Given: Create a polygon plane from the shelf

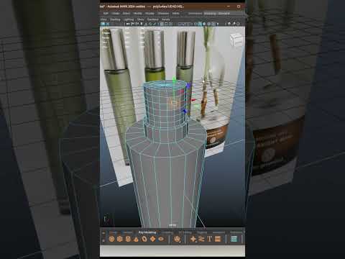Looking at the screenshot, I should [x=152, y=239].
